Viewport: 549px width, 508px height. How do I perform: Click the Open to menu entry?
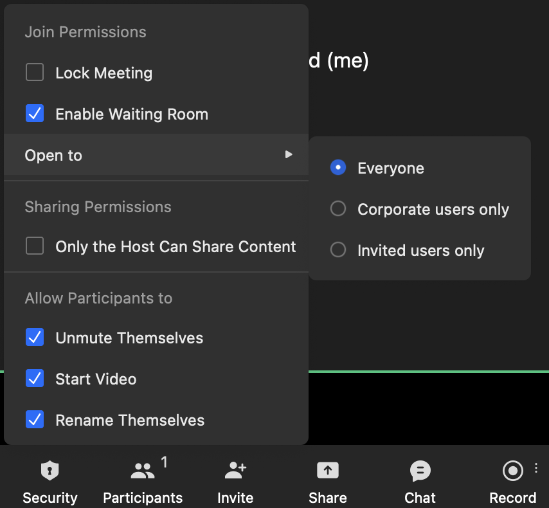click(x=53, y=155)
